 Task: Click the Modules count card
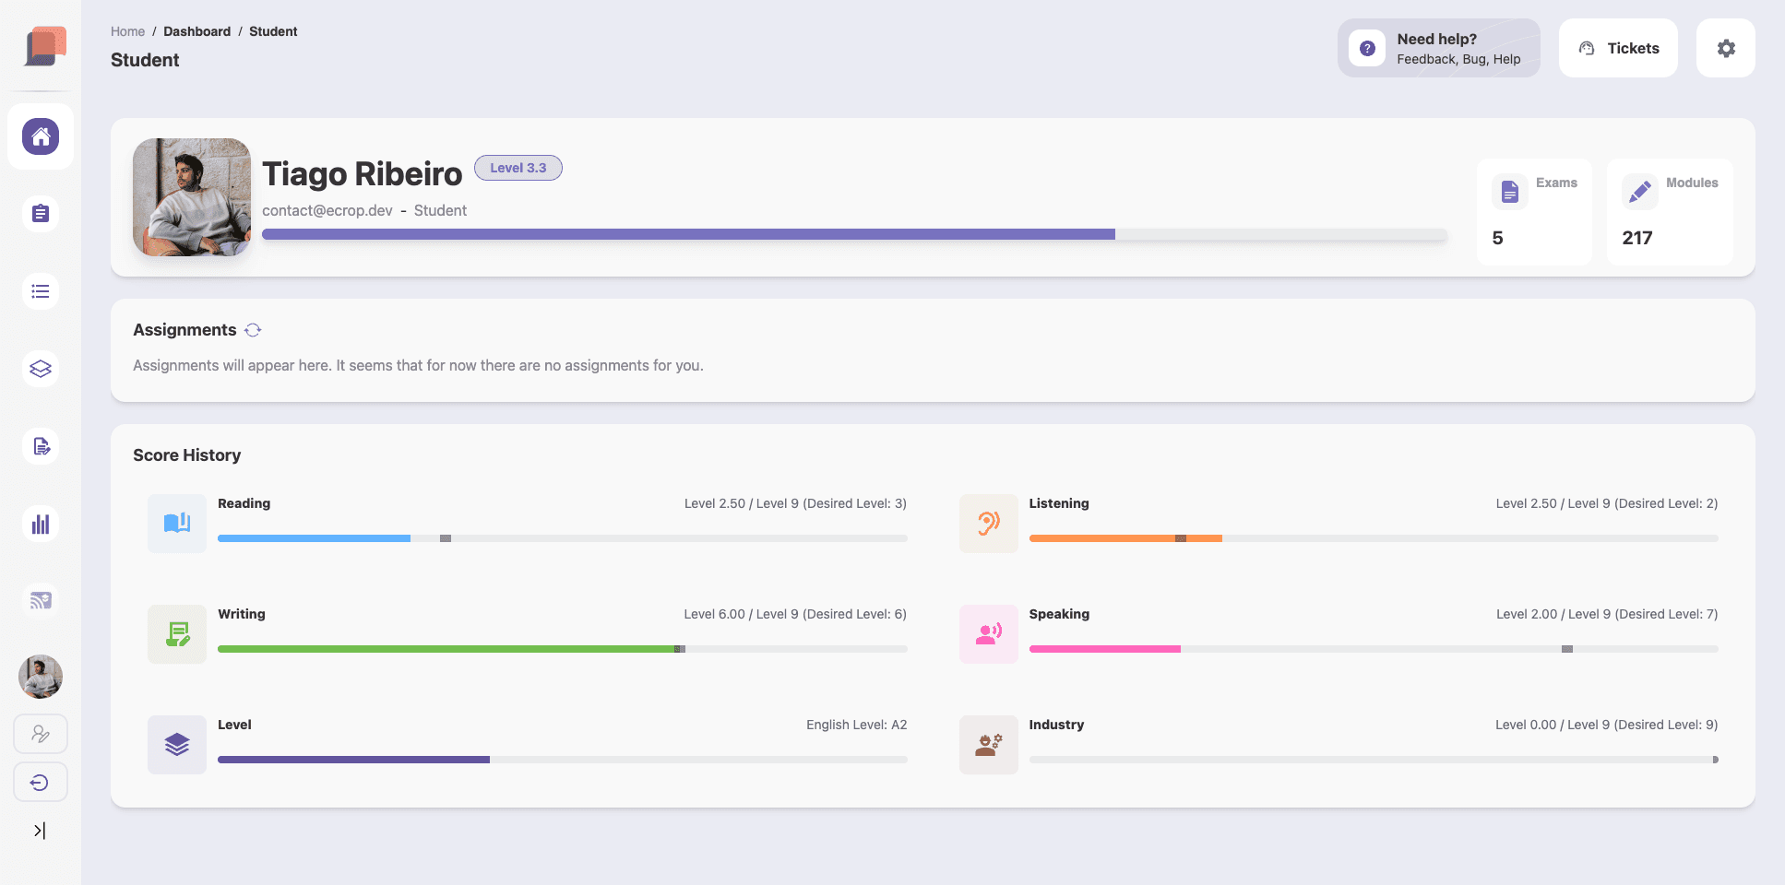tap(1669, 212)
